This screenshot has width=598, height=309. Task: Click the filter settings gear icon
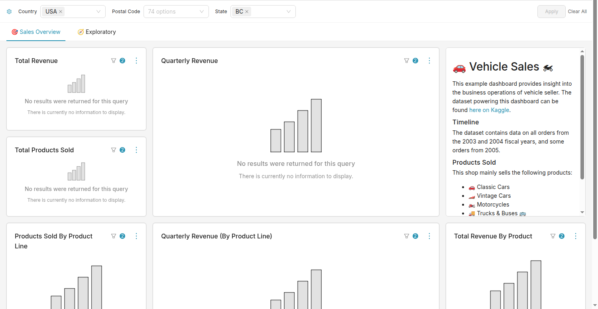pos(9,12)
